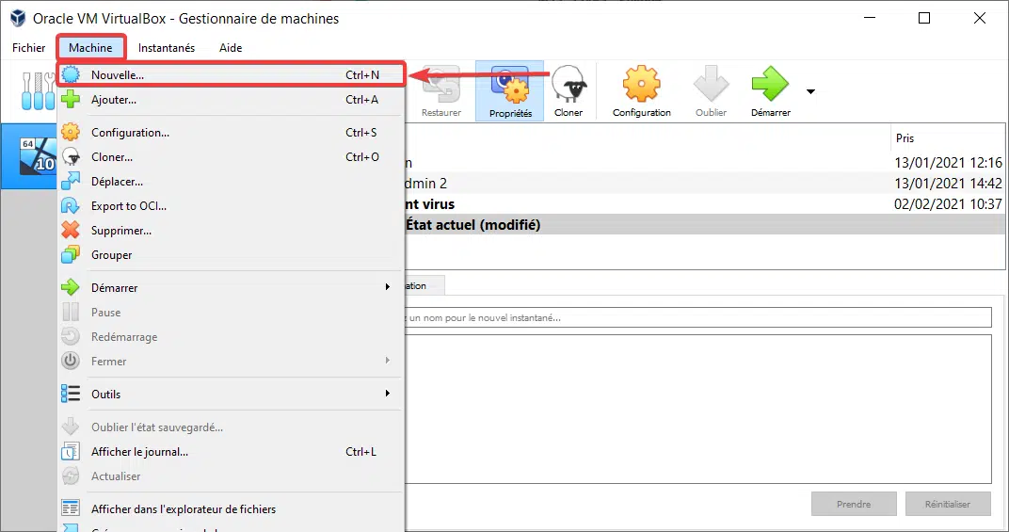1009x532 pixels.
Task: Click the snapshot name input field
Action: pos(698,317)
